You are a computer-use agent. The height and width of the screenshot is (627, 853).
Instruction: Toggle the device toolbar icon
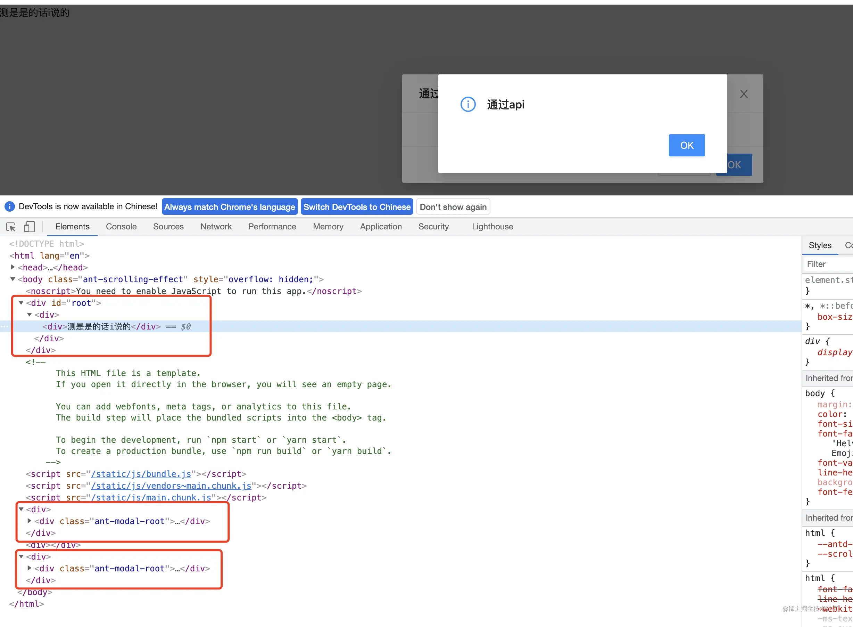[x=29, y=227]
